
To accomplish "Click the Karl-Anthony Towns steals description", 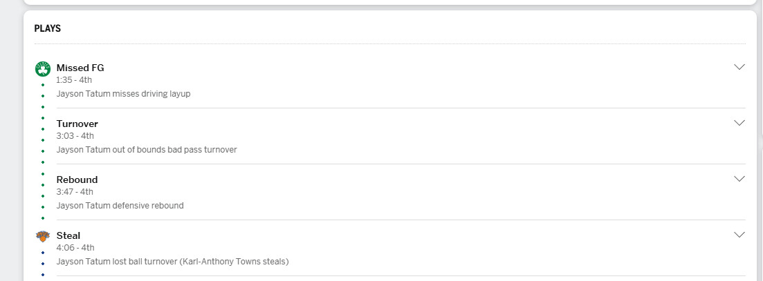I will 172,261.
